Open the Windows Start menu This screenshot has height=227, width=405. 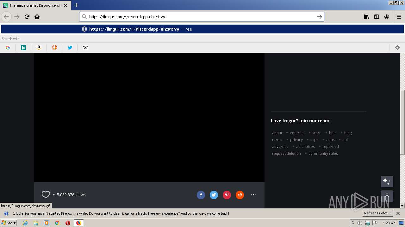pyautogui.click(x=9, y=223)
